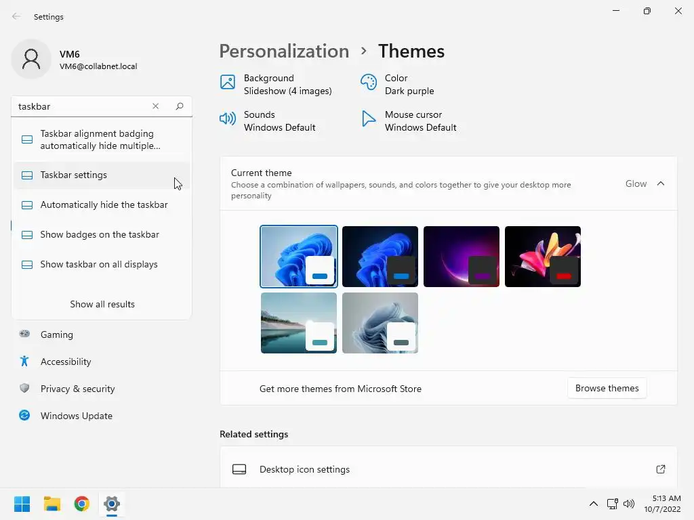Click the Mouse cursor pointer icon
The height and width of the screenshot is (520, 694).
point(368,118)
